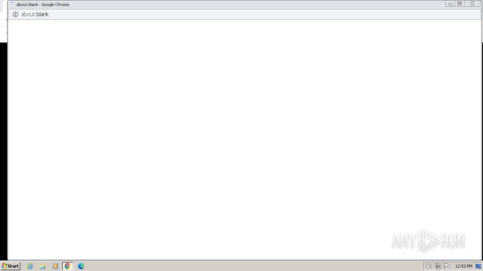The height and width of the screenshot is (271, 483).
Task: Open the Action Center flag icon
Action: (x=447, y=266)
